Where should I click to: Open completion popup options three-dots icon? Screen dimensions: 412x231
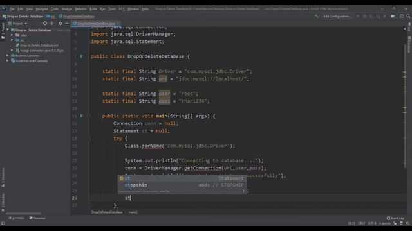(243, 191)
